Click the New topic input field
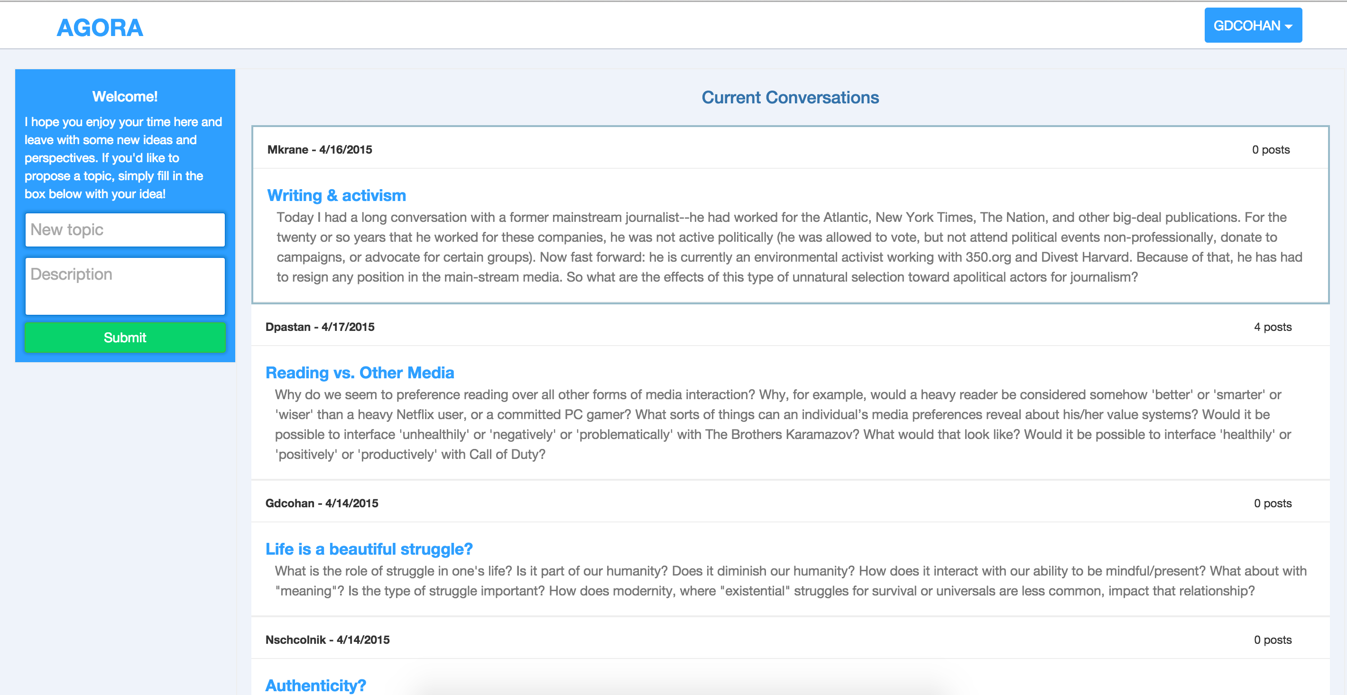The height and width of the screenshot is (695, 1347). tap(125, 230)
